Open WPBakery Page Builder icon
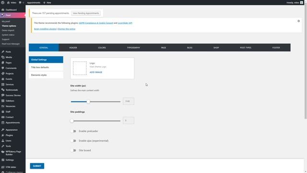Image resolution: width=307 pixels, height=173 pixels. coord(3,152)
